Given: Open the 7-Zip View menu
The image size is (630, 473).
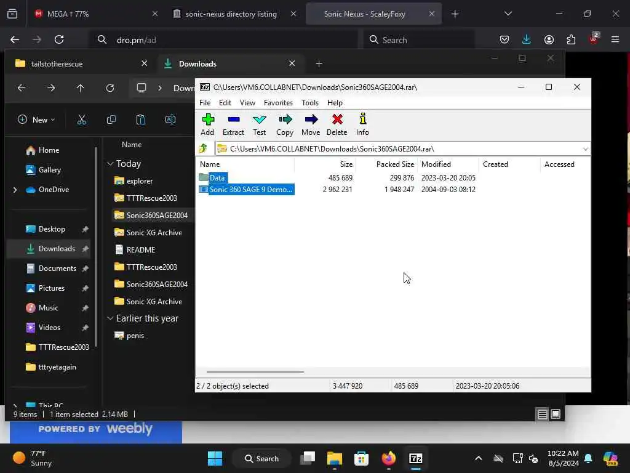Looking at the screenshot, I should point(247,103).
